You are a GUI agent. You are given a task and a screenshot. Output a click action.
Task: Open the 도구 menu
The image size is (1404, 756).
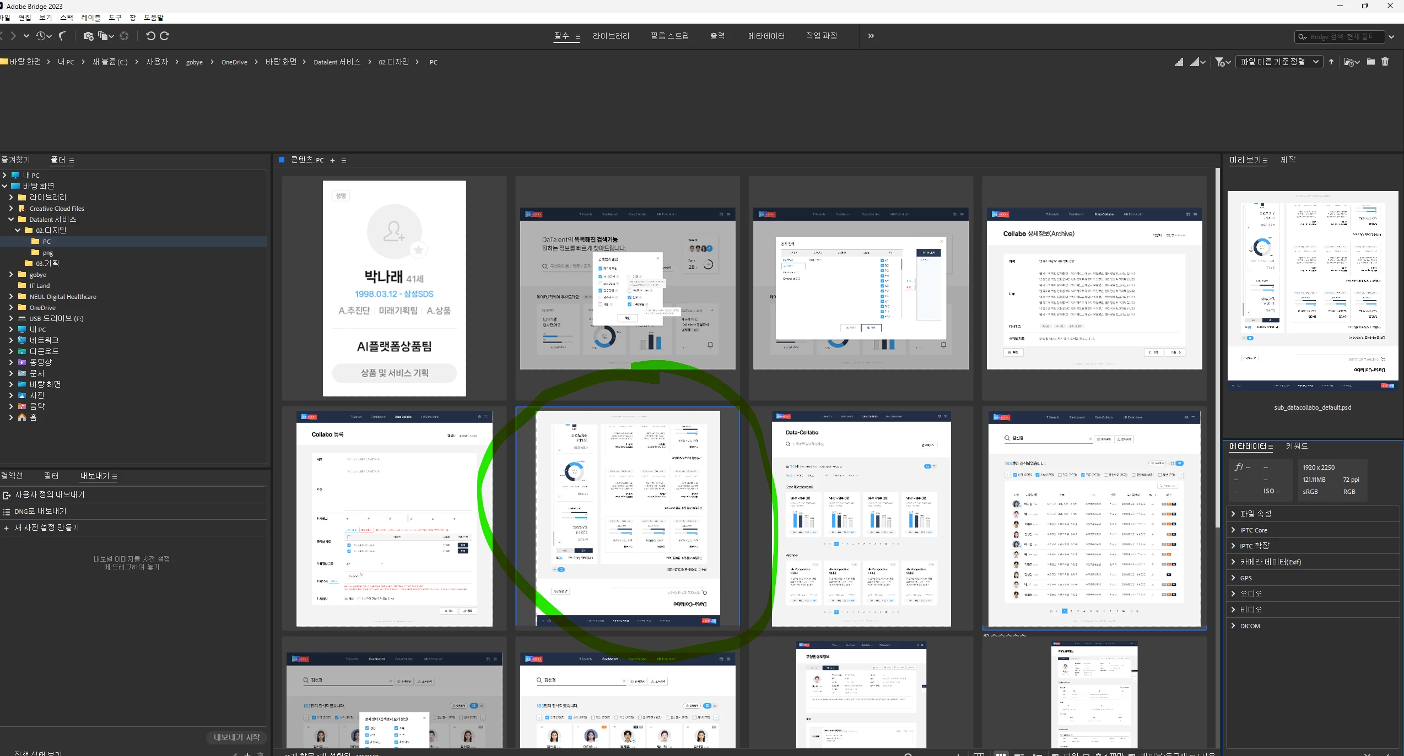pyautogui.click(x=115, y=18)
